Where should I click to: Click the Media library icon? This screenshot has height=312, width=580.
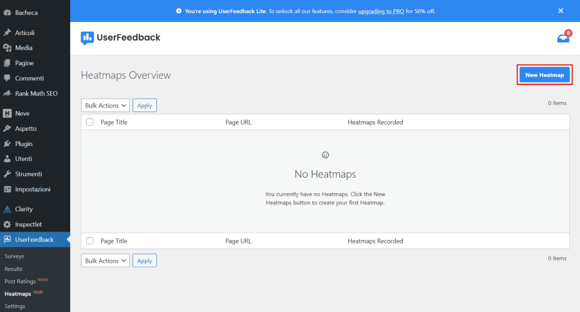[7, 48]
